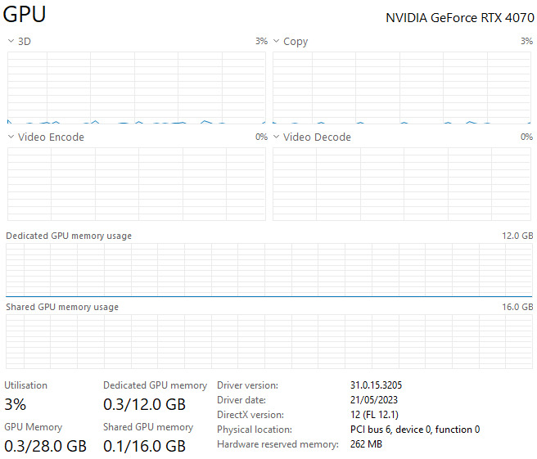Screen dimensions: 537x459
Task: Open the 3D engine dropdown chevron
Action: (x=11, y=41)
